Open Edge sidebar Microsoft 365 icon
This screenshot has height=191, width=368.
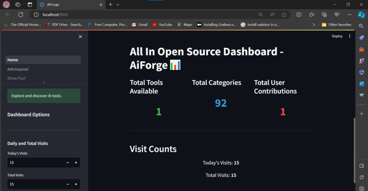[x=362, y=72]
